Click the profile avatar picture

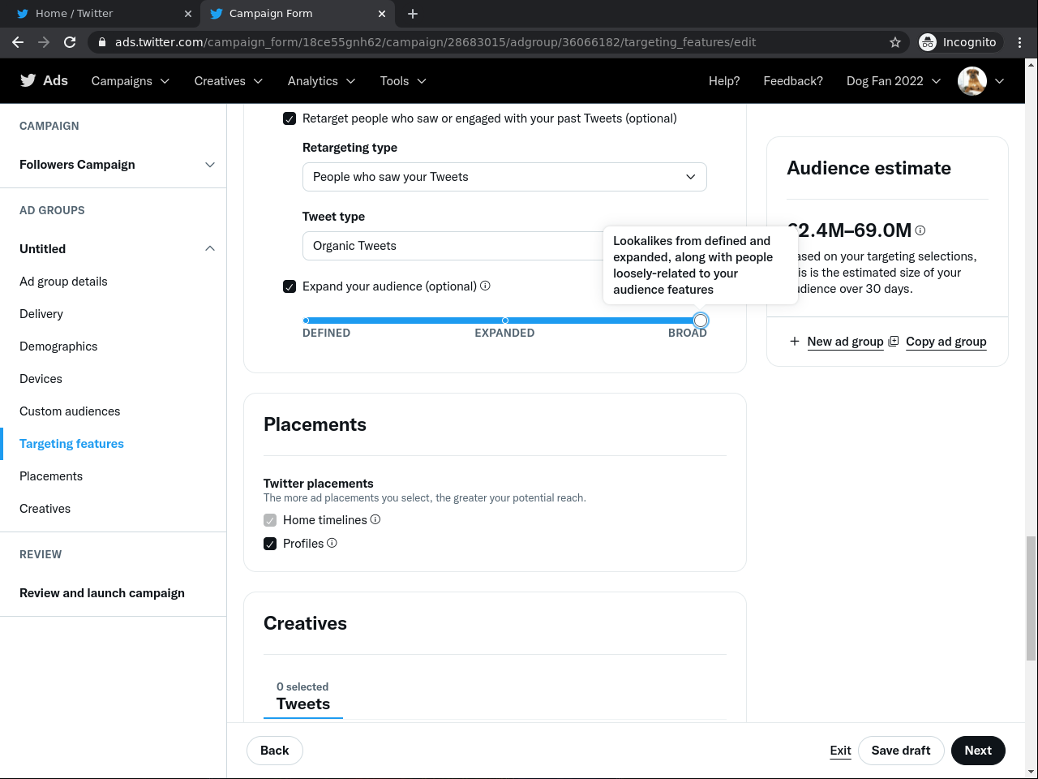tap(972, 81)
